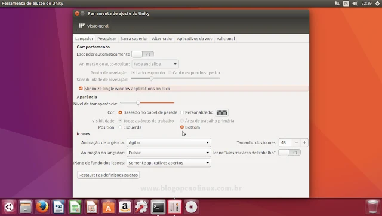Open LibreOffice Writer from the launcher
The image size is (382, 216).
click(58, 207)
